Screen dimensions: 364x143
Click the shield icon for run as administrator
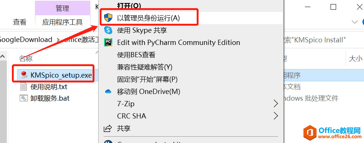[108, 17]
